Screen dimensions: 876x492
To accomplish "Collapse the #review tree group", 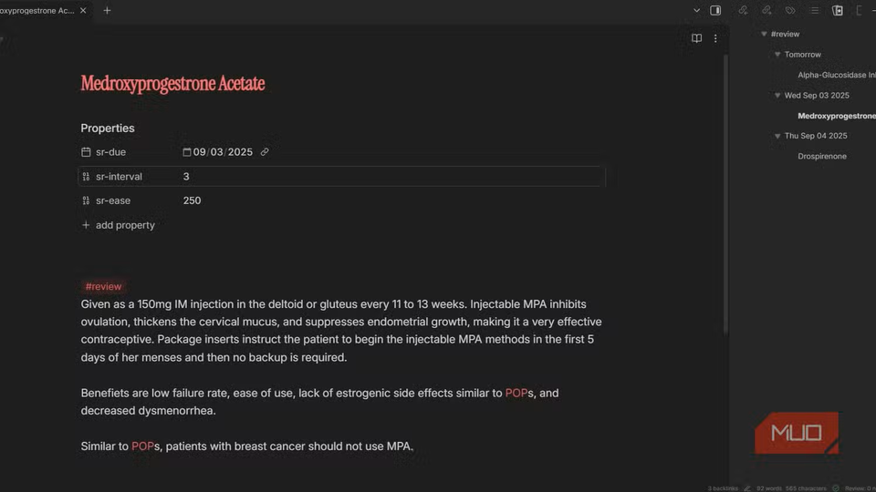I will tap(764, 35).
